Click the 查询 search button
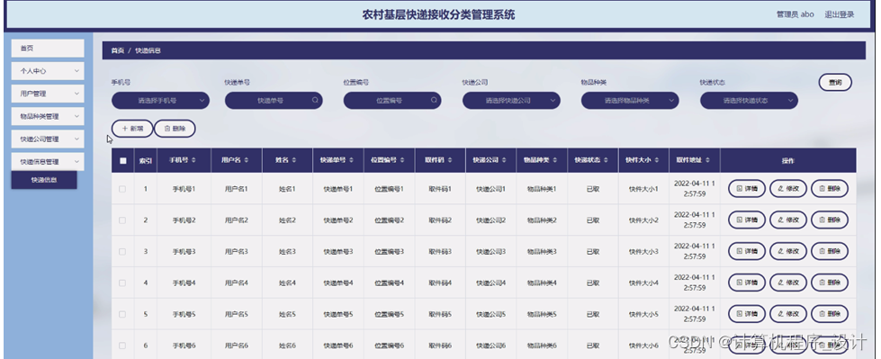 [x=835, y=82]
